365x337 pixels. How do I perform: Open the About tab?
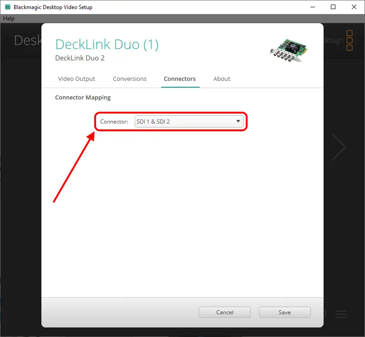tap(222, 79)
